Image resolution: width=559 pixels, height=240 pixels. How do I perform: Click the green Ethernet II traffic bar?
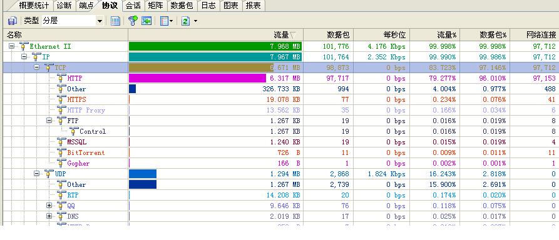(x=215, y=46)
